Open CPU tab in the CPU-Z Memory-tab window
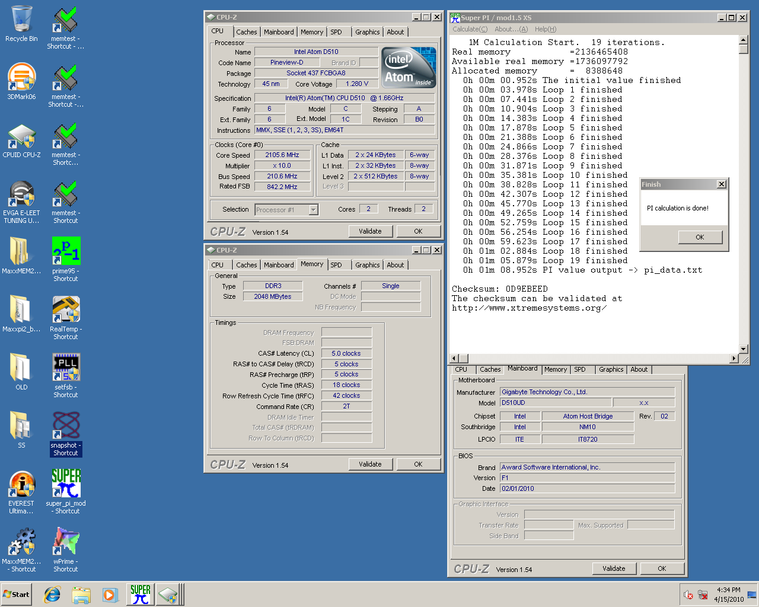Viewport: 759px width, 607px height. [218, 265]
